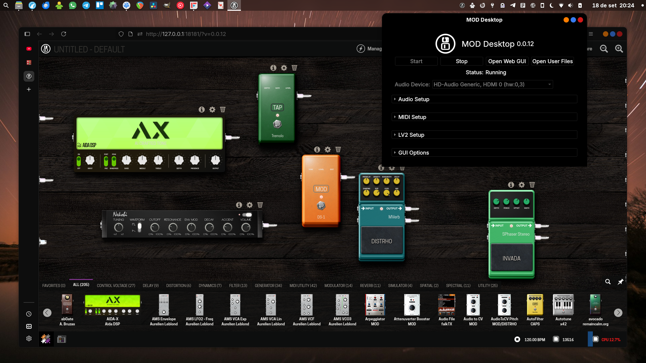Open the file manager tab at bottom left
646x363 pixels.
[x=62, y=339]
